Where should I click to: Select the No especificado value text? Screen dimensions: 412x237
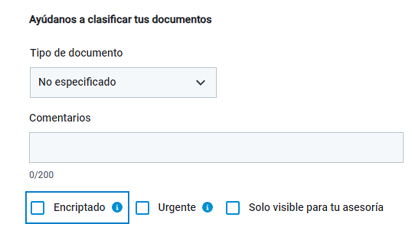[x=77, y=82]
